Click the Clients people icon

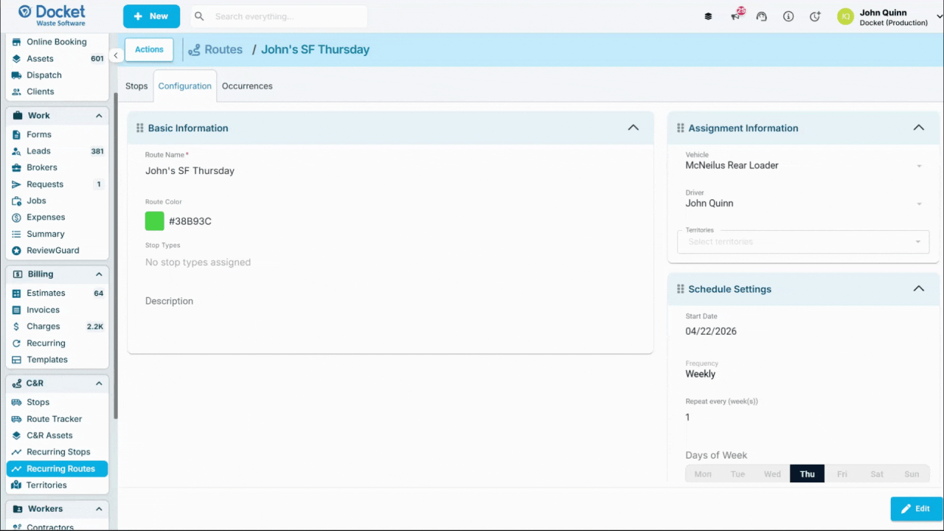click(16, 92)
